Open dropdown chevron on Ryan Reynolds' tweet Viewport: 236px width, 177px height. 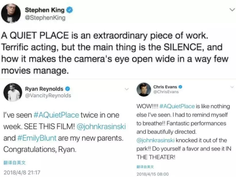126,90
